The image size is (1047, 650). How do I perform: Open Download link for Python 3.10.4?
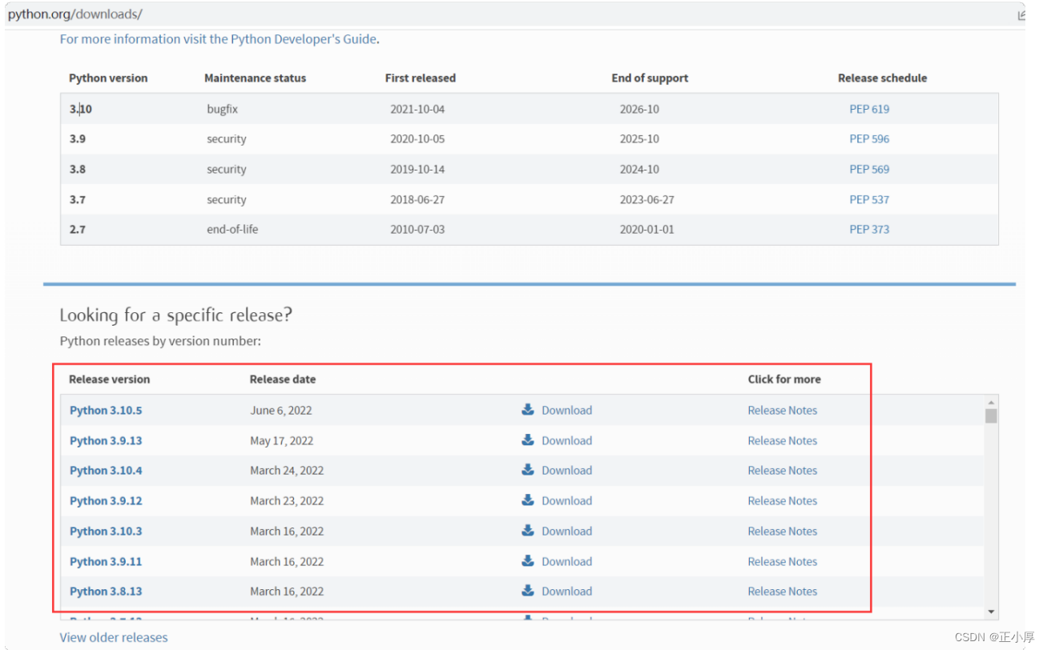[x=566, y=471]
